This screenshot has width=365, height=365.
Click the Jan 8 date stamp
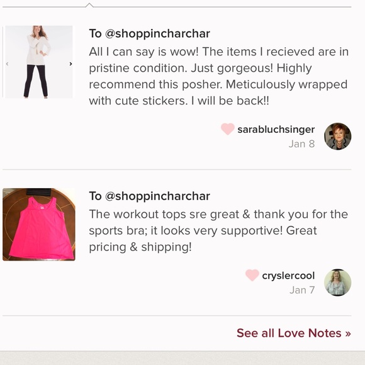tap(301, 144)
